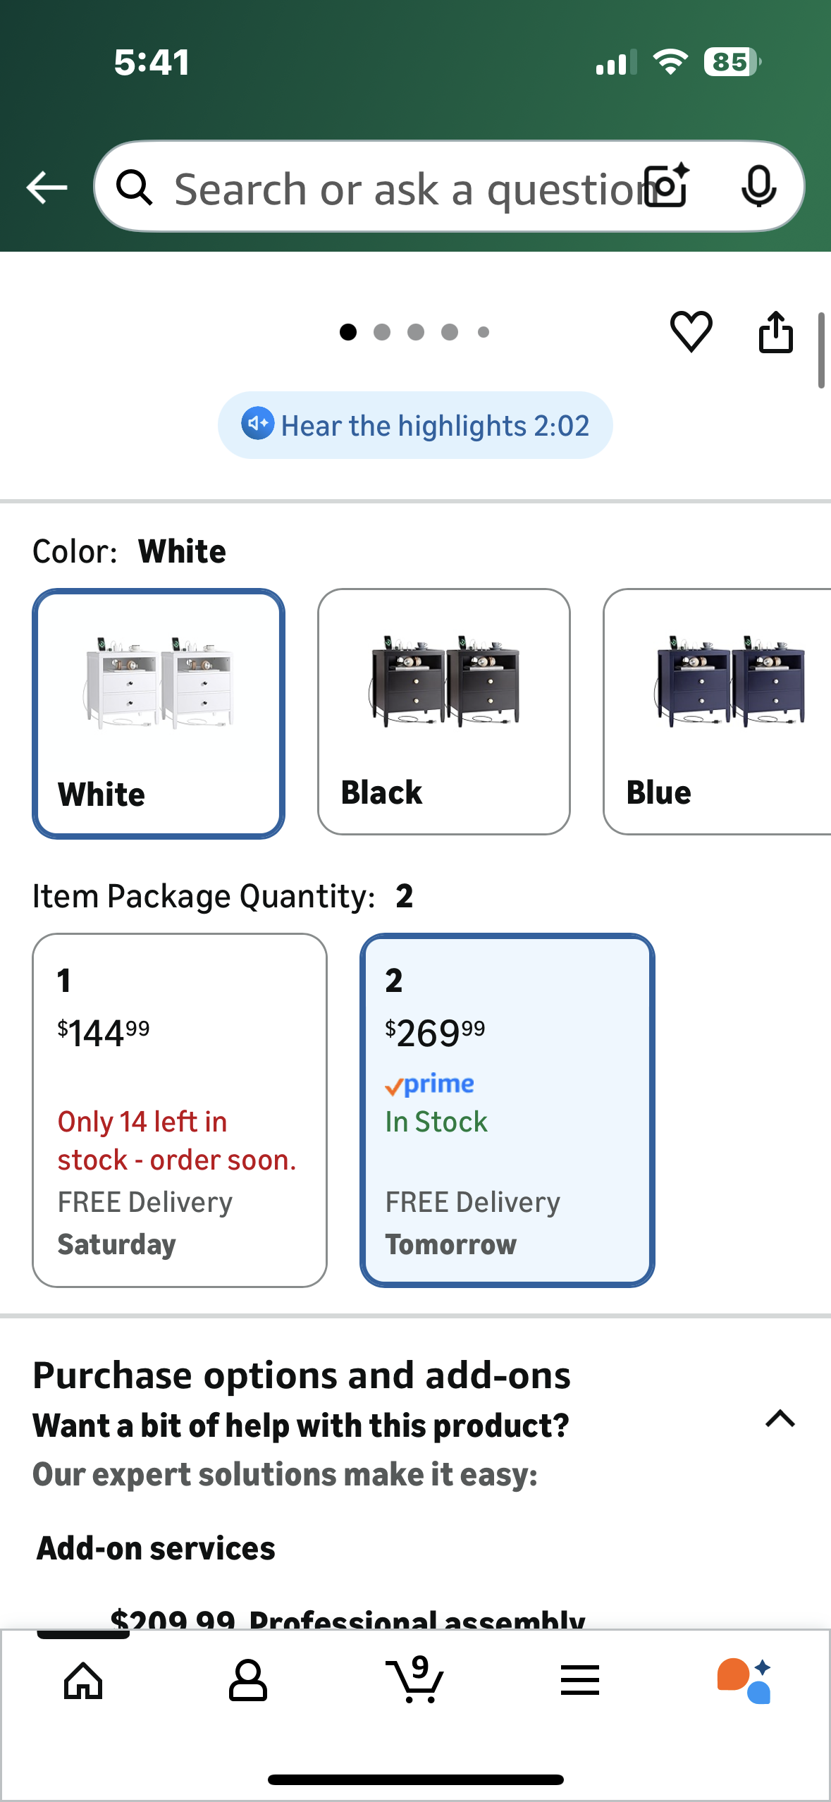The height and width of the screenshot is (1802, 831).
Task: Tap the microphone voice search icon
Action: point(758,186)
